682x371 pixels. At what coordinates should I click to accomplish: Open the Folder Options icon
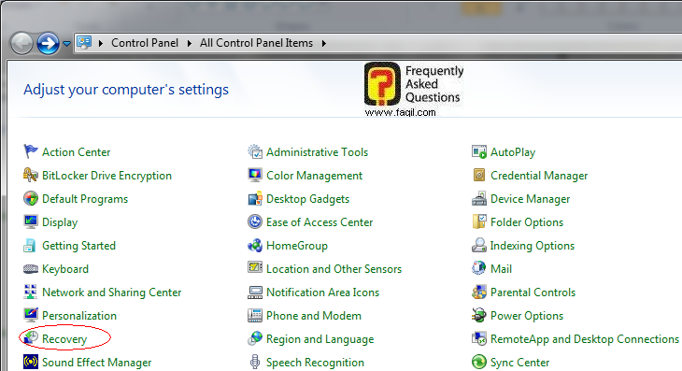click(x=479, y=222)
